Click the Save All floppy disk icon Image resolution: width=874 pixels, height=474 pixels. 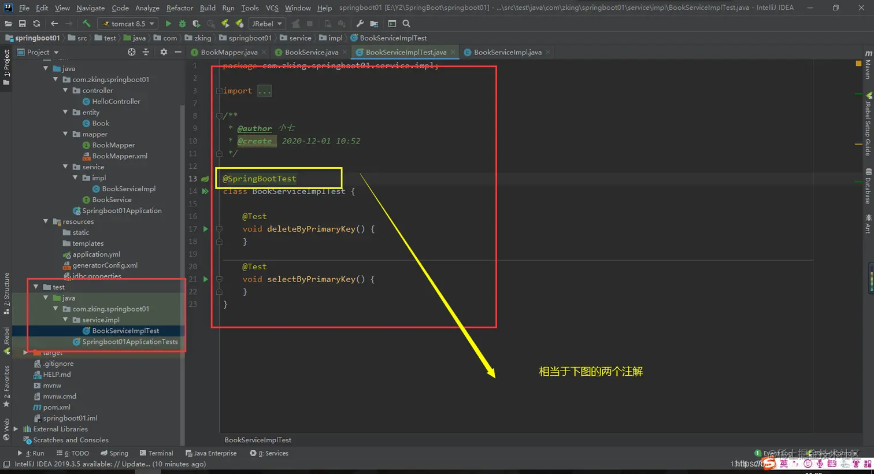tap(22, 24)
